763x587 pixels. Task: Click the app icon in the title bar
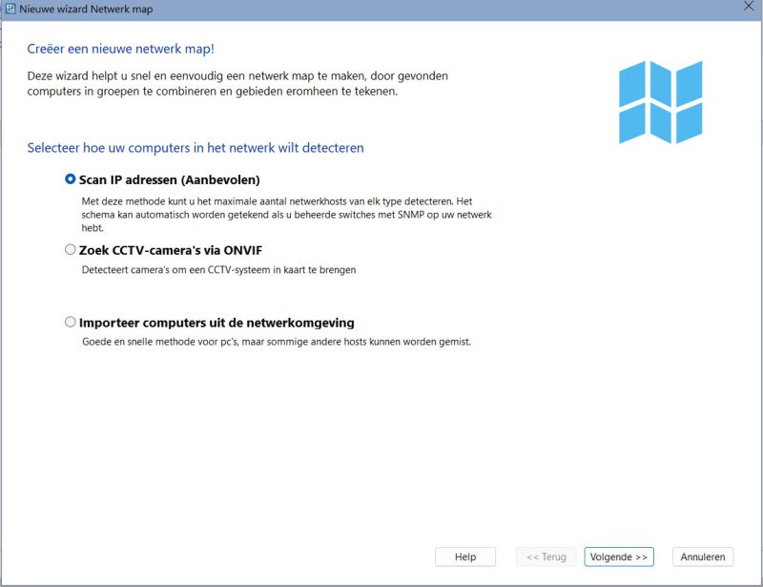click(x=10, y=9)
